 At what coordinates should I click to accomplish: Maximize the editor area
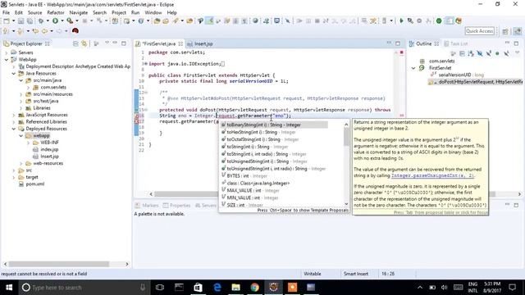pos(398,43)
